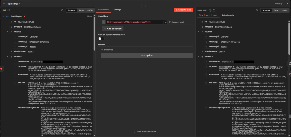Click the fx expression icon in the condition field
The image size is (291, 137).
(104, 22)
